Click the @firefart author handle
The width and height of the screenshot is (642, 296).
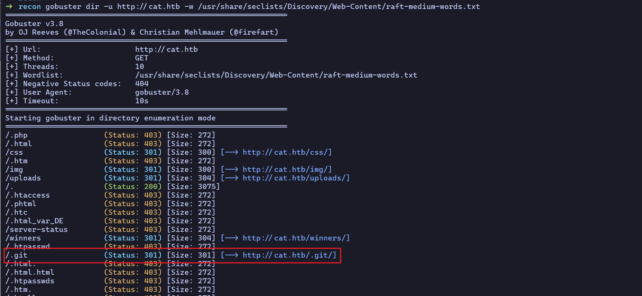254,32
